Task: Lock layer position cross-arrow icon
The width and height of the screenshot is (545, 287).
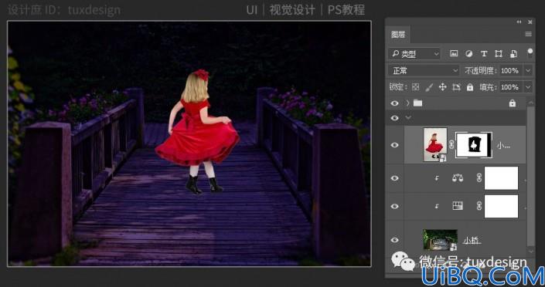Action: click(x=442, y=87)
